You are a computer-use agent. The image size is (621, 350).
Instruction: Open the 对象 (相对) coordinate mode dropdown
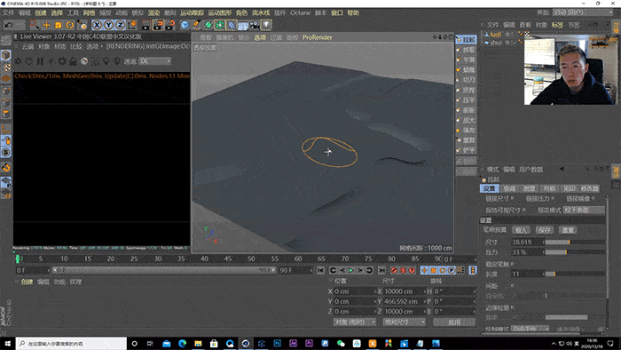[355, 322]
